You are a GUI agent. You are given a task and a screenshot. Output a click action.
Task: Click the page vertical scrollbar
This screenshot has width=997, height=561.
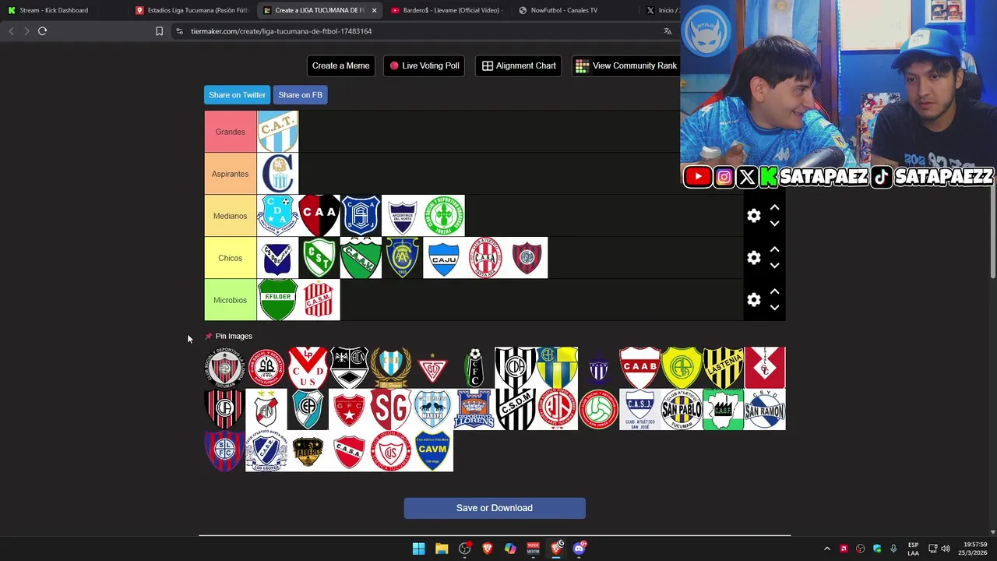(993, 234)
